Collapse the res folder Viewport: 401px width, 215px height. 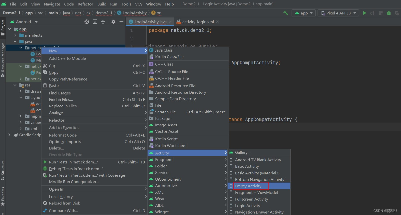[15, 85]
